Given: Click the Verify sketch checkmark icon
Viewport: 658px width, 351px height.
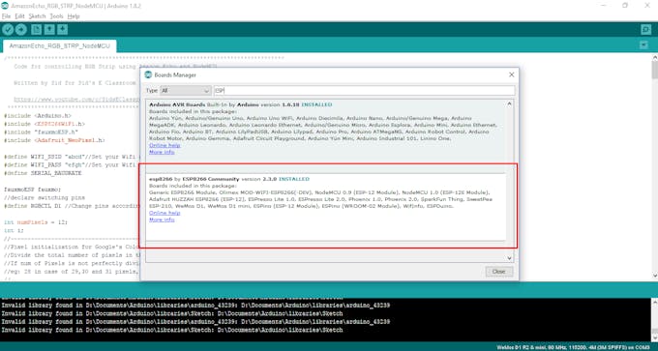Looking at the screenshot, I should (8, 29).
